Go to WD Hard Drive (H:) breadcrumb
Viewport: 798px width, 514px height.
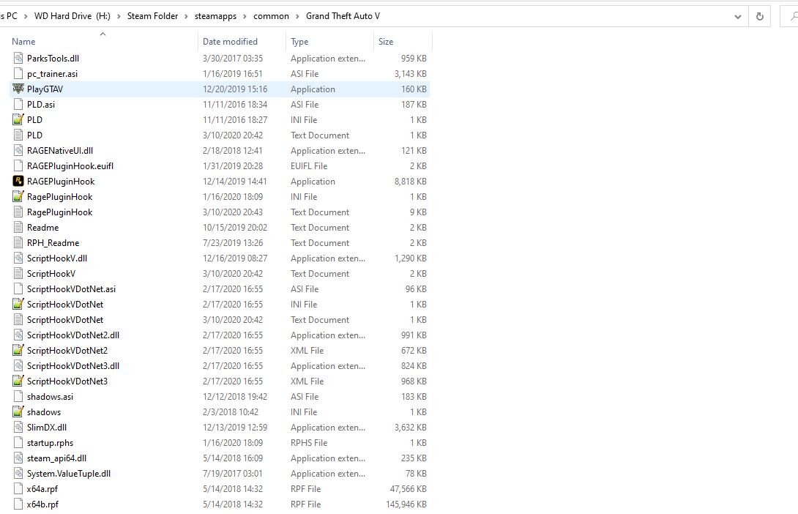[x=72, y=16]
